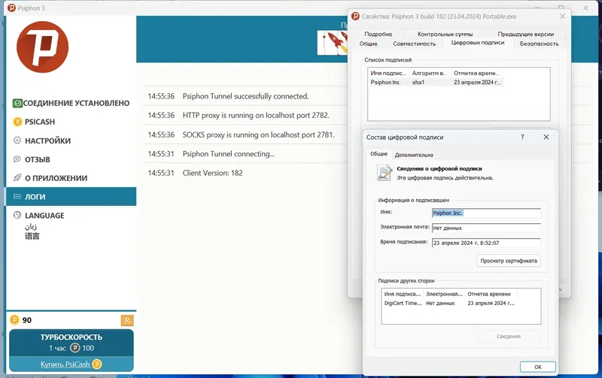Click the globe icon beside LANGUAGE
Viewport: 602px width, 378px height.
(17, 215)
